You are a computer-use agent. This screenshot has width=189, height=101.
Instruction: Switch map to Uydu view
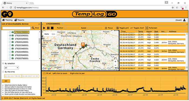pyautogui.click(x=53, y=34)
